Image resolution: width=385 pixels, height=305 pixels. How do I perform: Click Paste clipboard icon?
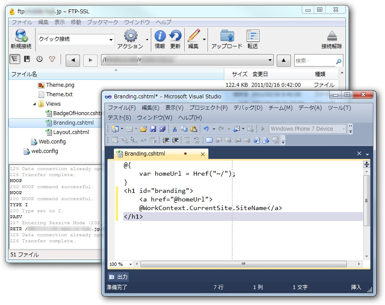(194, 129)
